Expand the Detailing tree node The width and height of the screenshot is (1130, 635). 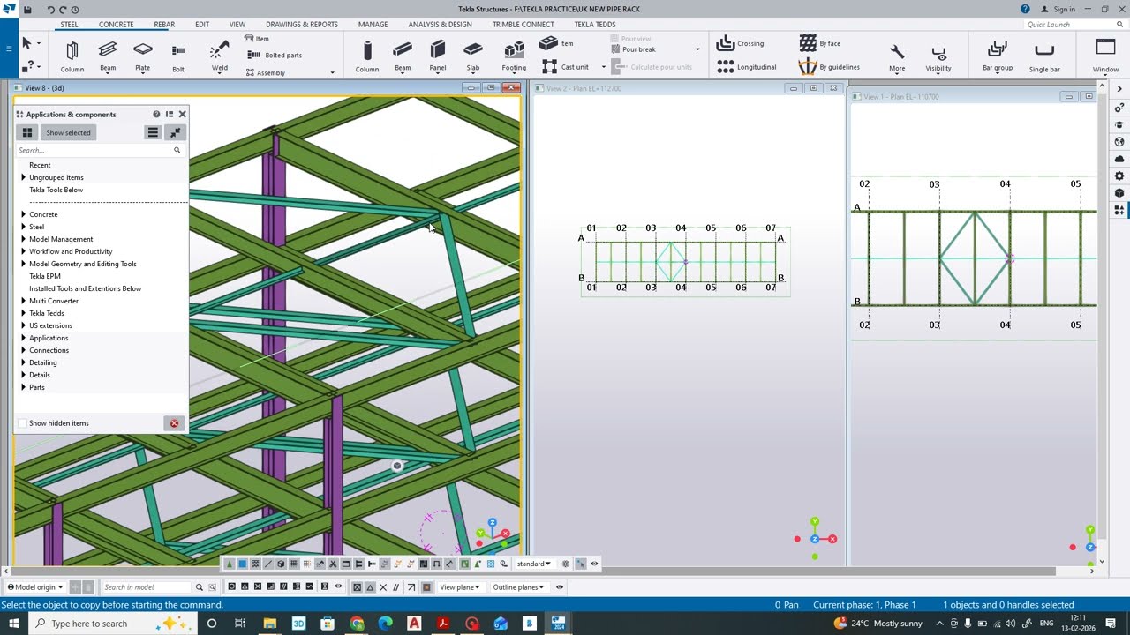pos(23,362)
